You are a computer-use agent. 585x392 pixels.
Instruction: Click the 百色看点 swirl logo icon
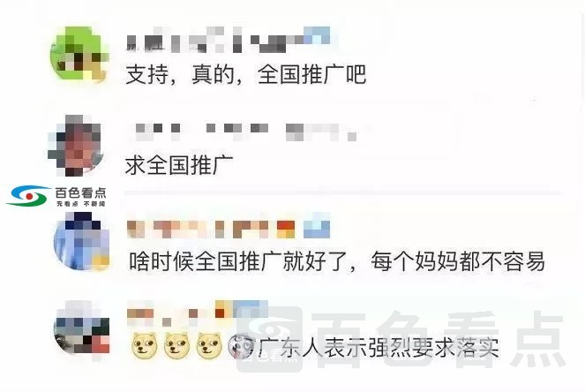[28, 196]
